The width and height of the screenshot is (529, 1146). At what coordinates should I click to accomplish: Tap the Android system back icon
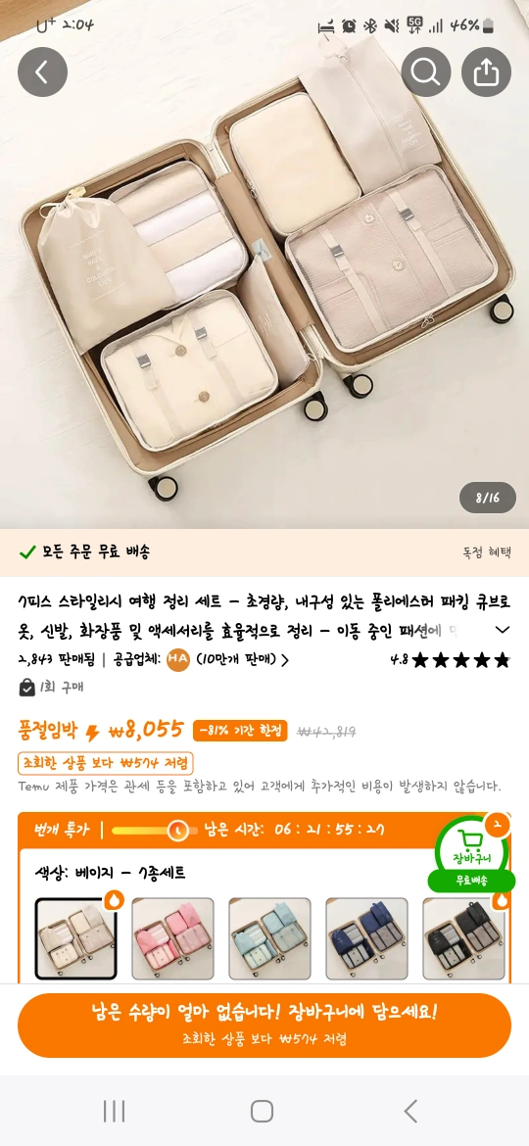[x=411, y=1111]
